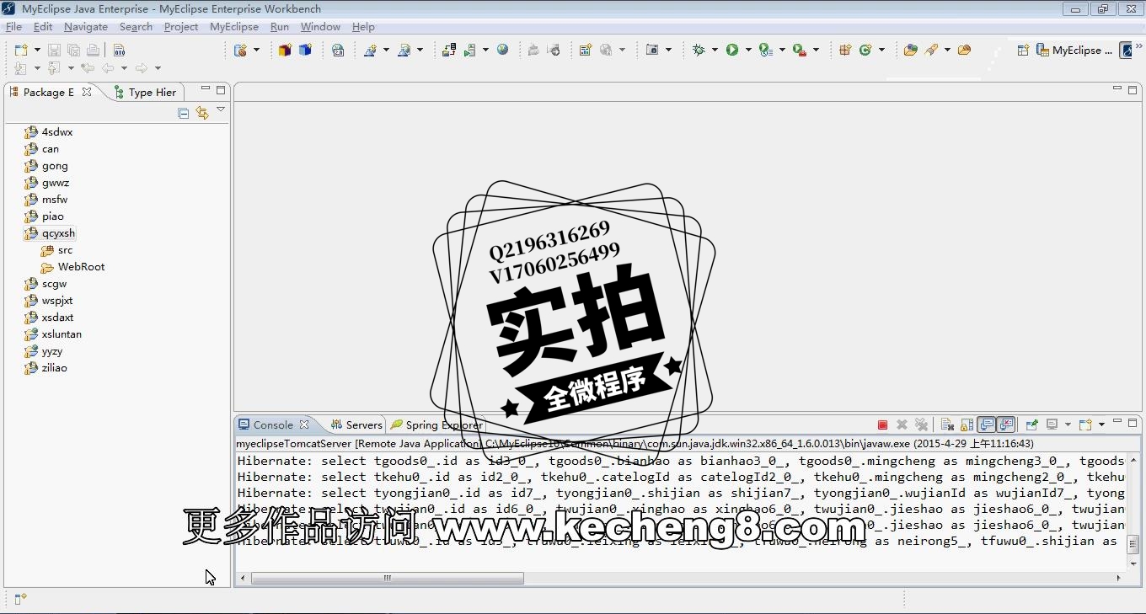Toggle Show Console on standard output change
This screenshot has height=614, width=1146.
click(x=986, y=424)
